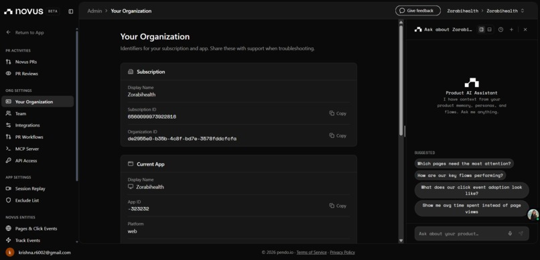Image resolution: width=540 pixels, height=260 pixels.
Task: Collapse the sidebar with the panel icon
Action: [x=70, y=11]
